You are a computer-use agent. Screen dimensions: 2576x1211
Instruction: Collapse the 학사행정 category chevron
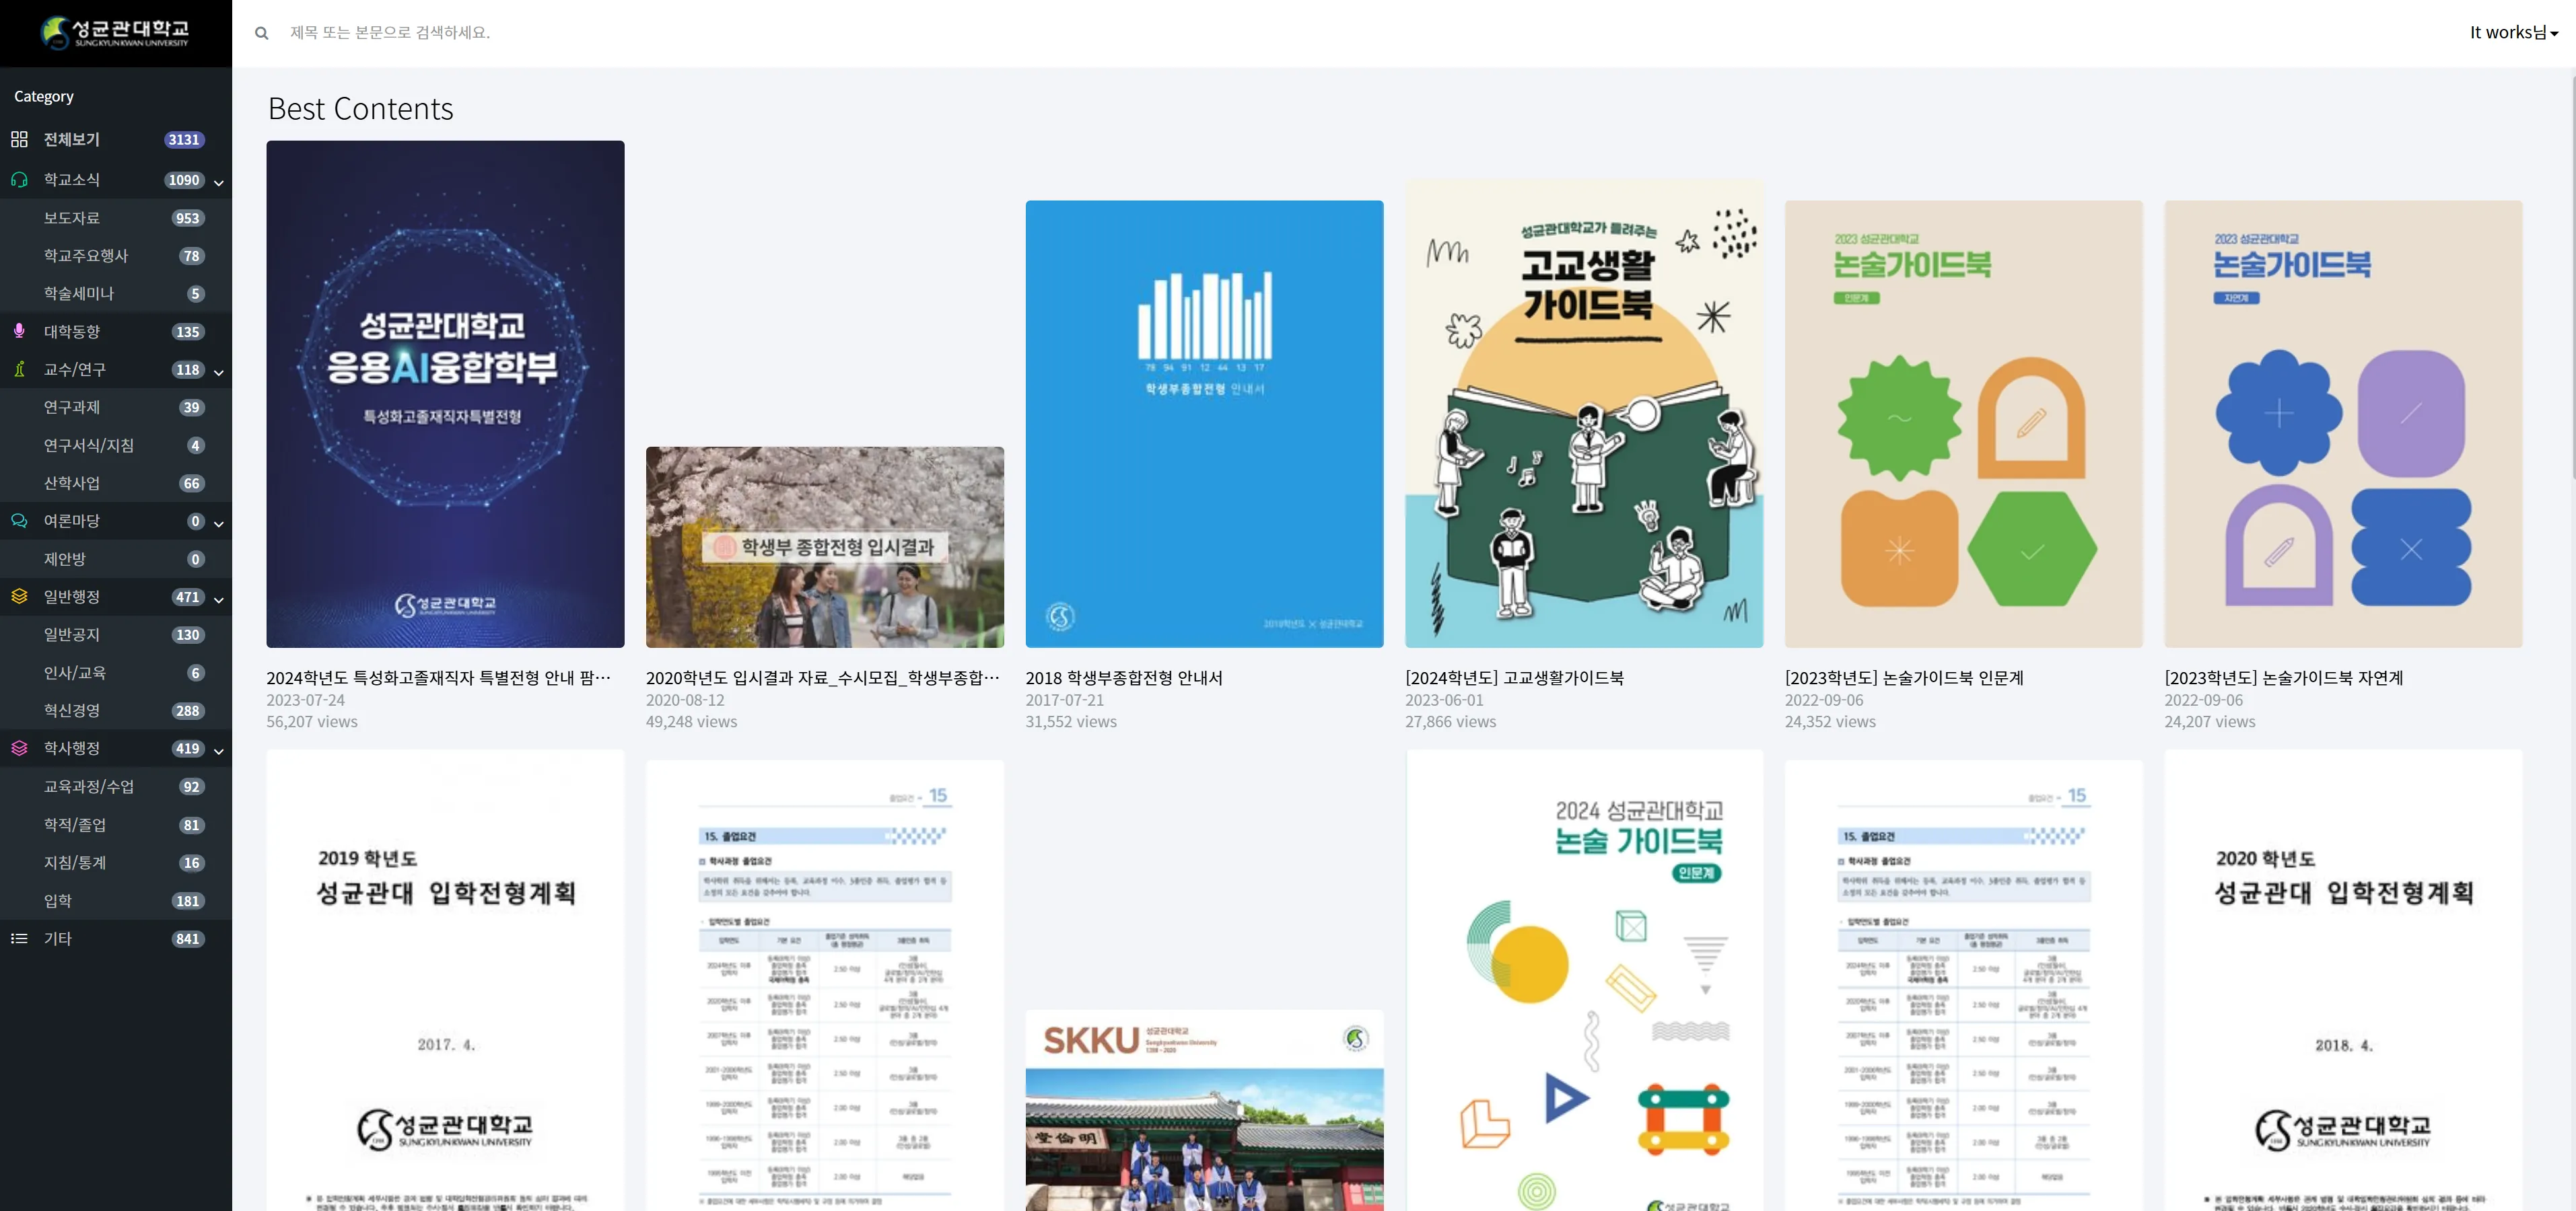pyautogui.click(x=218, y=750)
